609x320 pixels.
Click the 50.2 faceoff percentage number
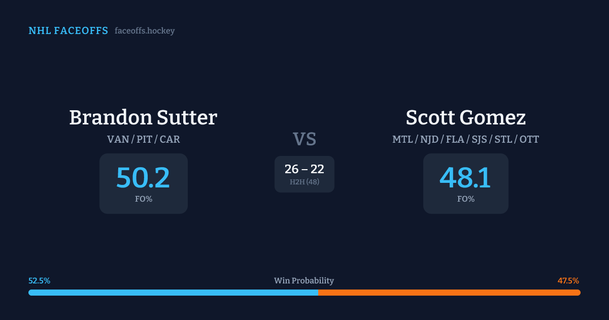point(143,178)
